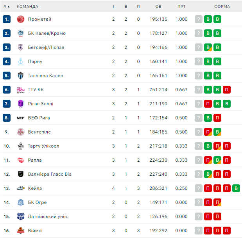Open the Тарту Улікоол team link
The image size is (242, 238).
click(43, 146)
